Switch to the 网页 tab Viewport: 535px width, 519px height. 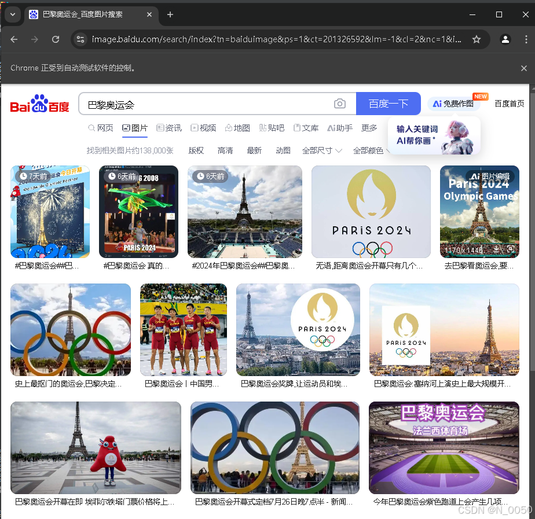tap(101, 128)
